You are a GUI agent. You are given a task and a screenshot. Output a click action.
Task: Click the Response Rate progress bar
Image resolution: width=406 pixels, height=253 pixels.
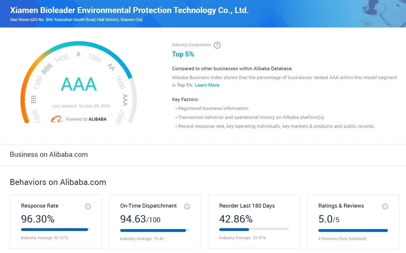[x=55, y=229]
